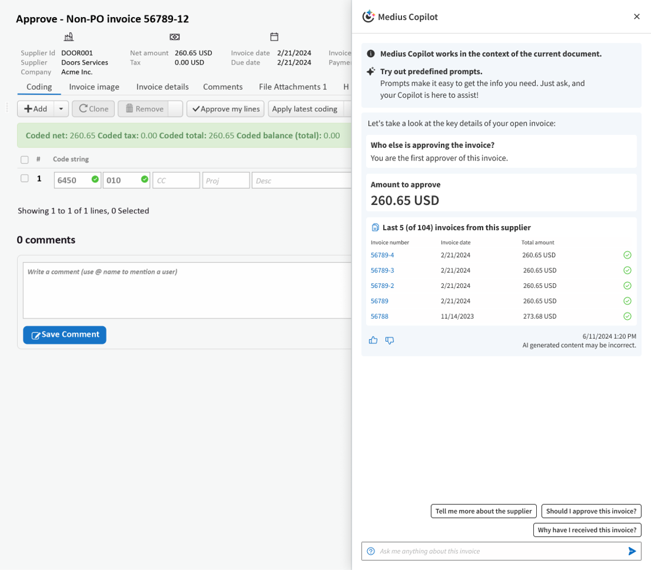Click the thumbs down feedback icon
651x570 pixels.
pyautogui.click(x=389, y=340)
